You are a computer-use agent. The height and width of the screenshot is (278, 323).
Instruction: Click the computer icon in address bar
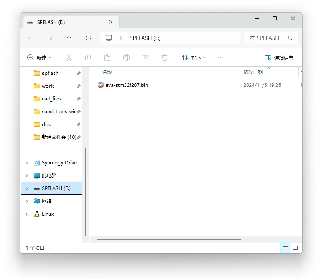point(109,38)
